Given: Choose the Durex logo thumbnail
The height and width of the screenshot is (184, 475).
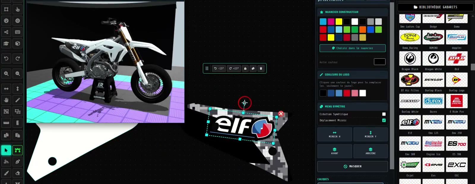Looking at the screenshot, I should [x=433, y=101].
